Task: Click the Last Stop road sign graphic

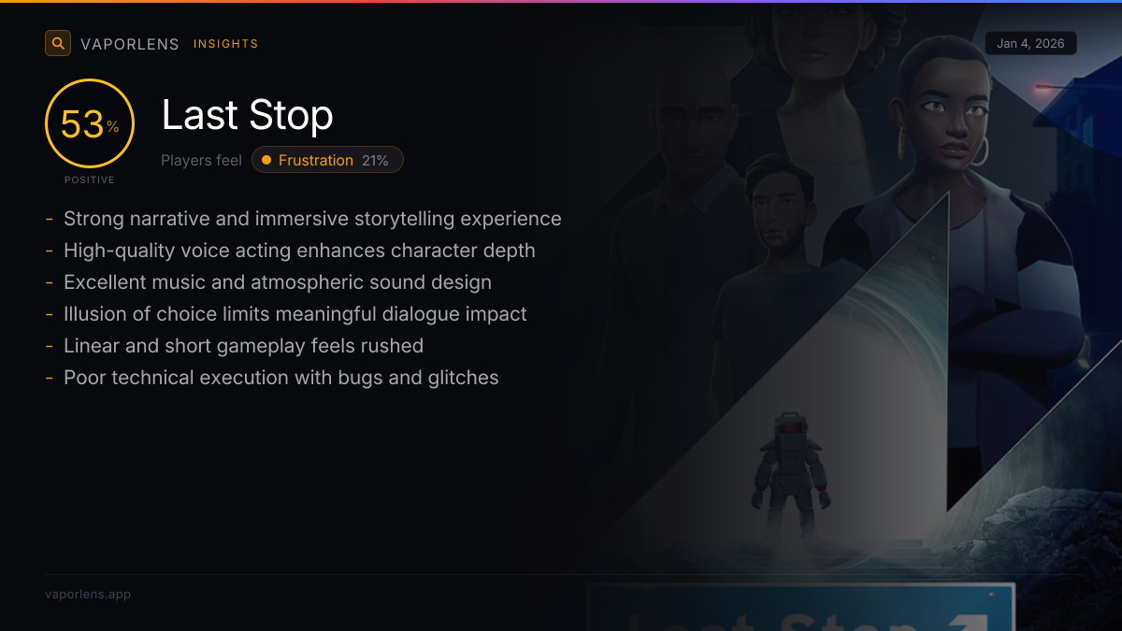Action: [x=800, y=607]
